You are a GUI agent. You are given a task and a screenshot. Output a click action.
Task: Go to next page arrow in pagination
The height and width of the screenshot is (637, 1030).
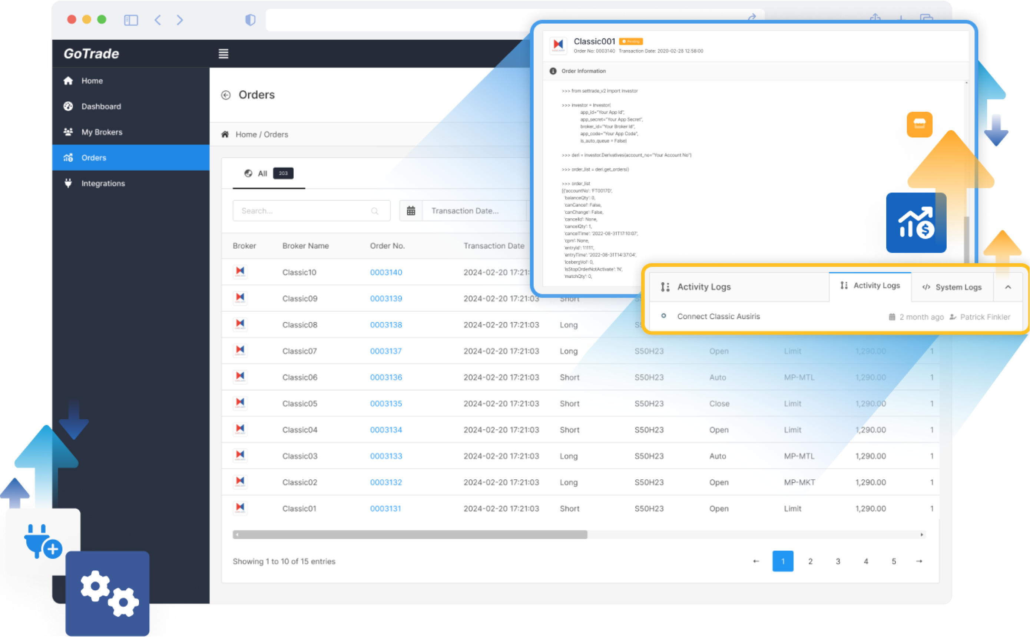[919, 561]
